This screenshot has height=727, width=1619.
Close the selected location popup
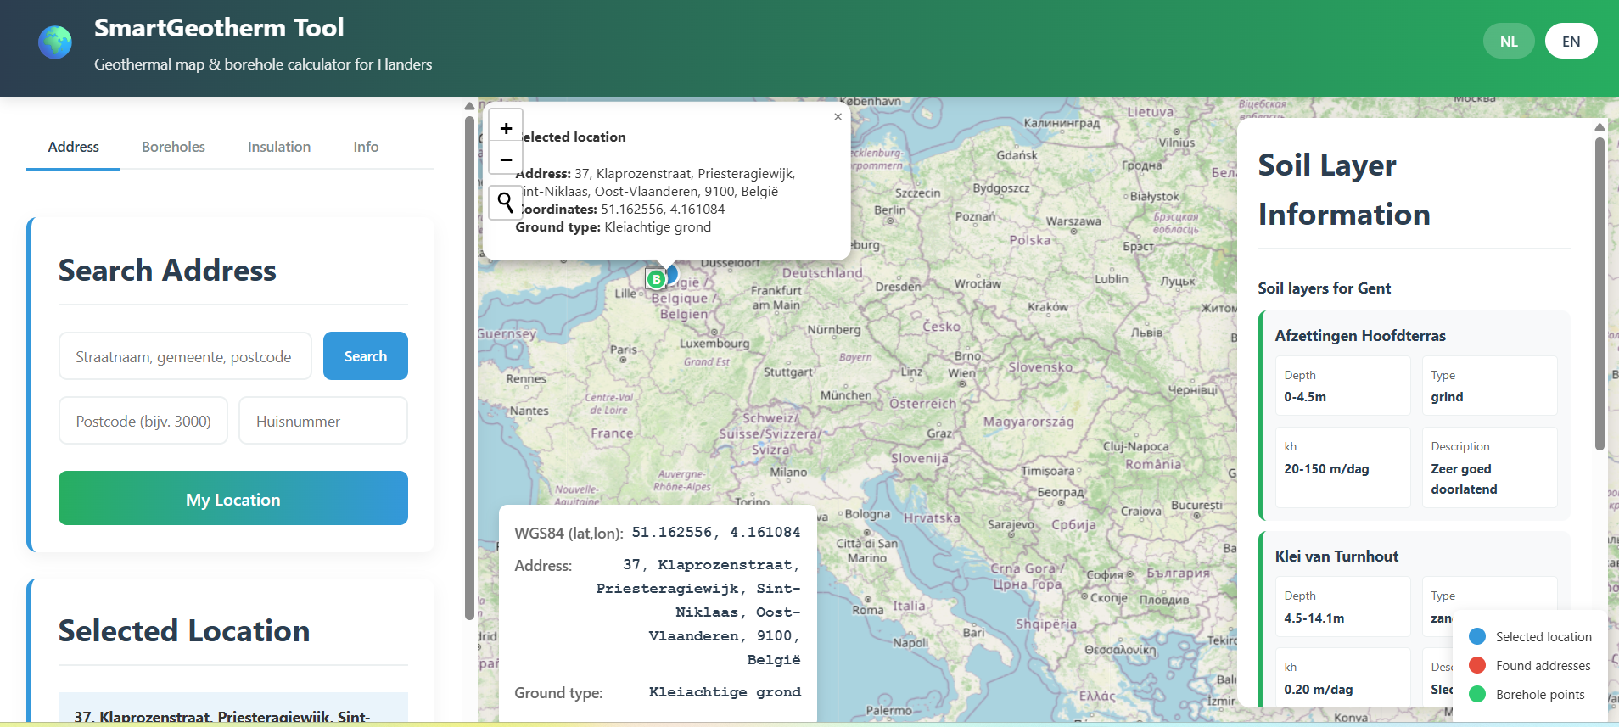coord(838,117)
